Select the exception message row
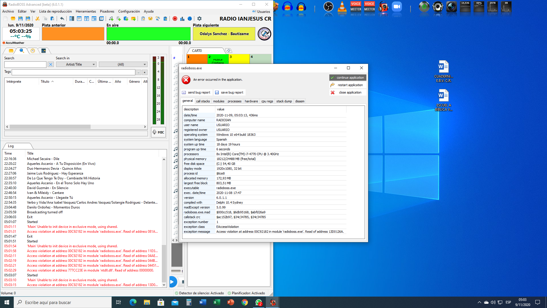Screen dimensions: 547x308 coord(264,232)
